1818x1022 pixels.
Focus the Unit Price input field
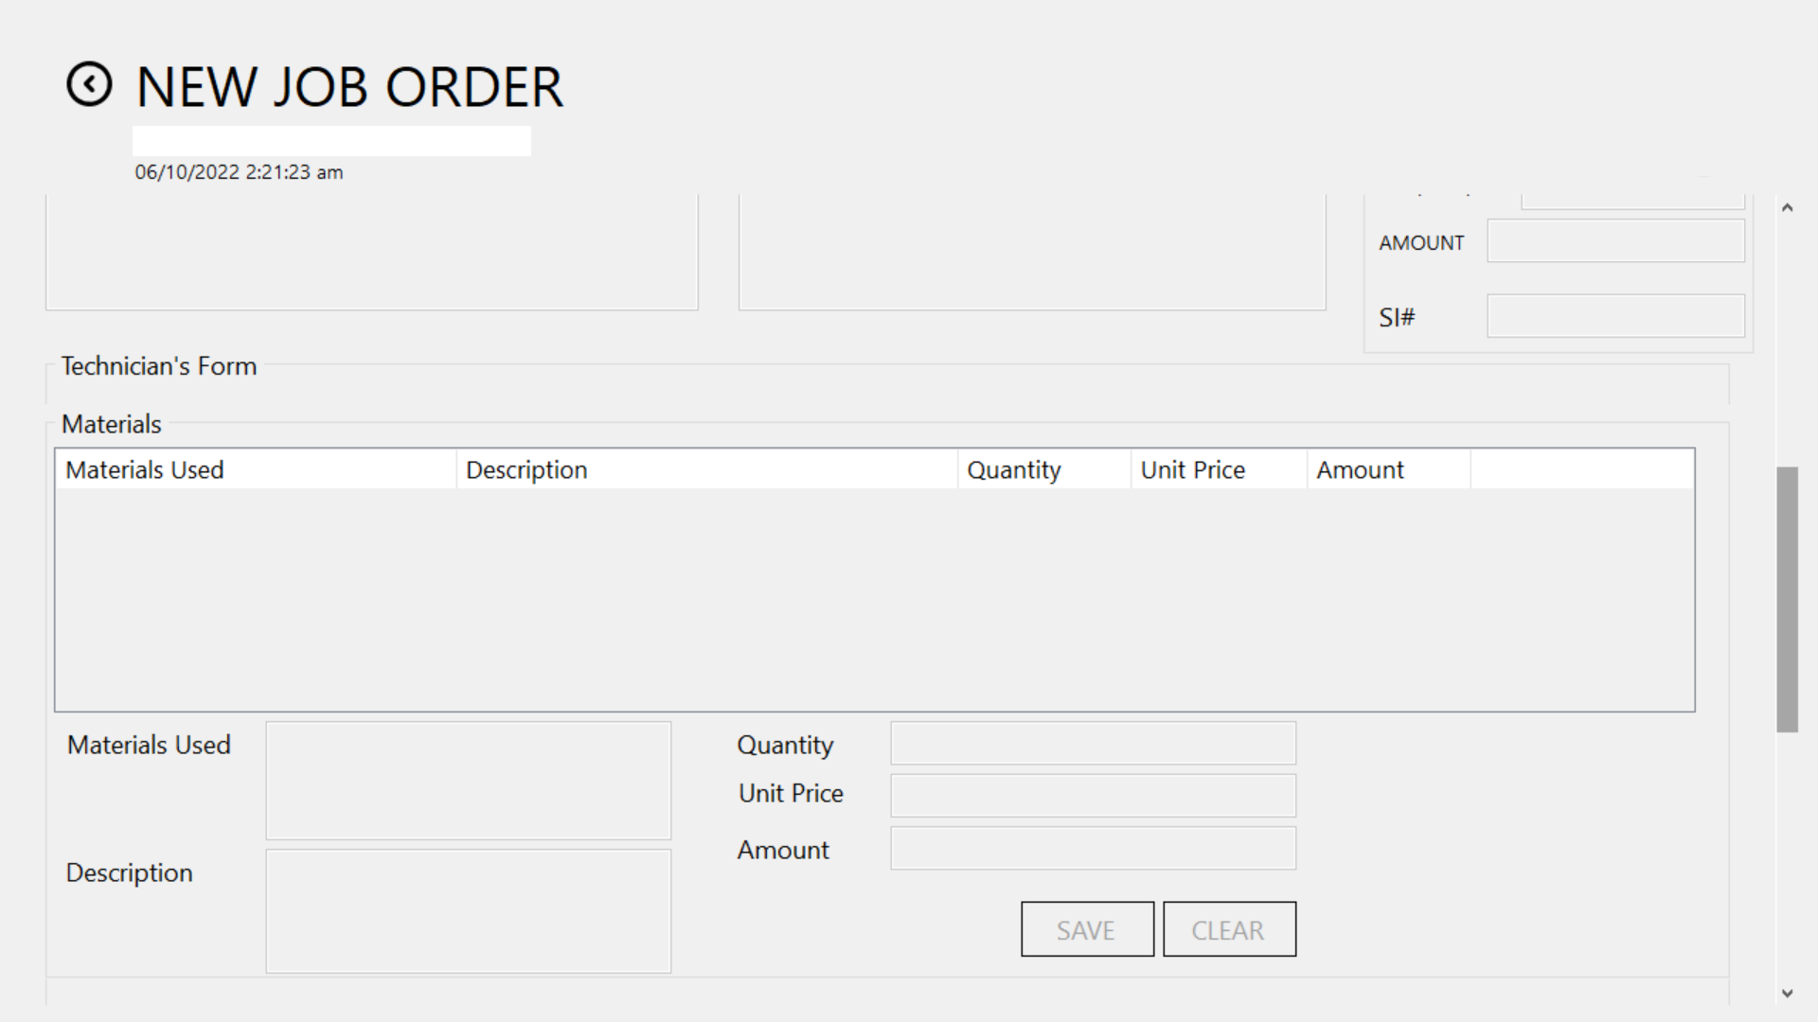[x=1093, y=796]
